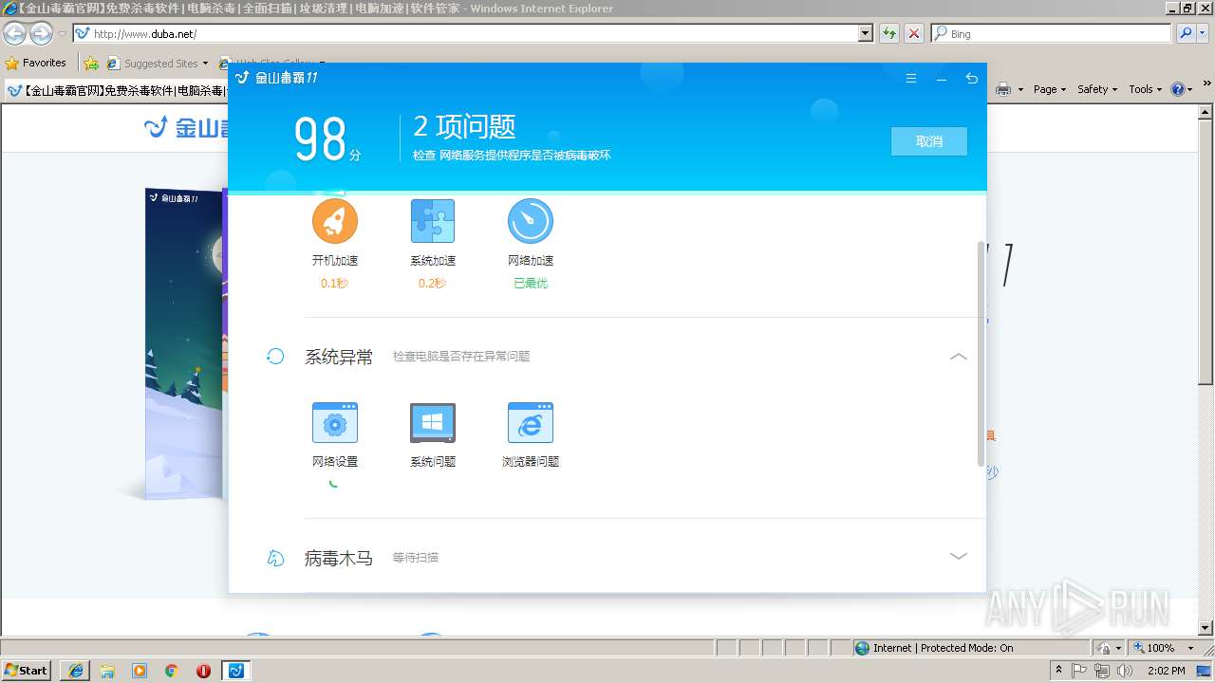Open the 网络设置 gear icon

pos(335,422)
